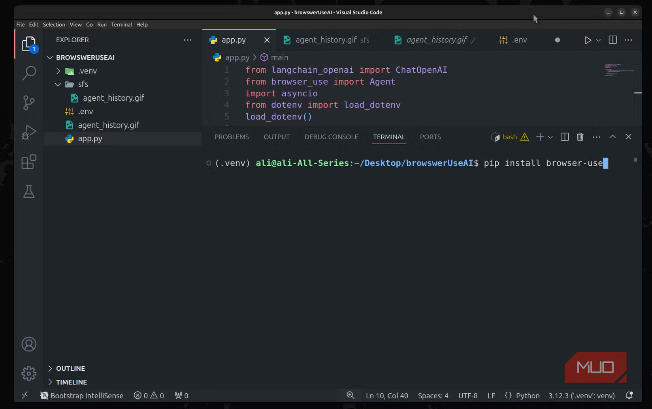652x409 pixels.
Task: Switch to the PORTS panel tab
Action: (430, 137)
